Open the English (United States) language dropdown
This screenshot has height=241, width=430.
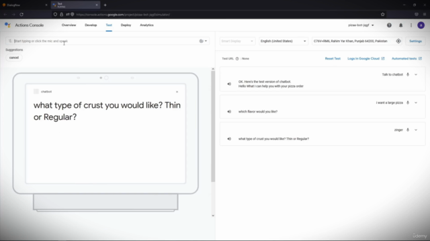tap(283, 41)
